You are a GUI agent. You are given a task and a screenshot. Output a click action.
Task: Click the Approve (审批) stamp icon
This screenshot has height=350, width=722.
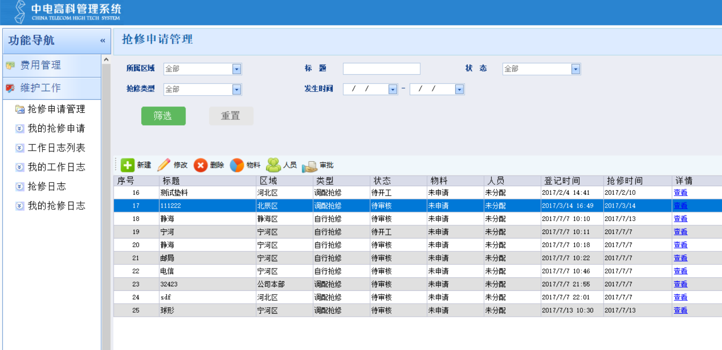pos(309,166)
